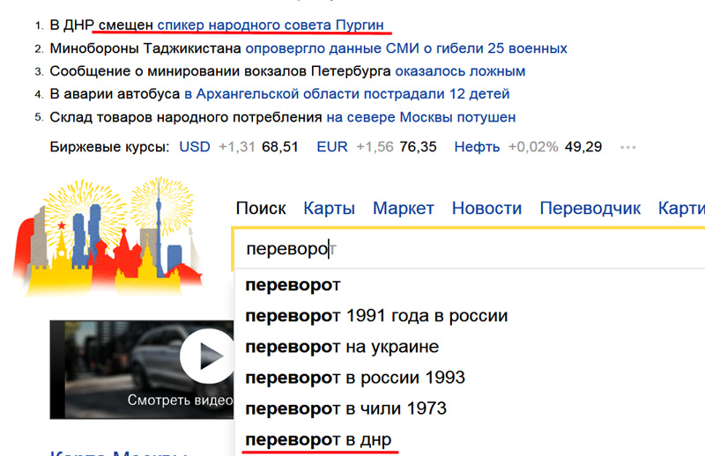Open the Маркет tab
This screenshot has width=705, height=456.
click(403, 208)
